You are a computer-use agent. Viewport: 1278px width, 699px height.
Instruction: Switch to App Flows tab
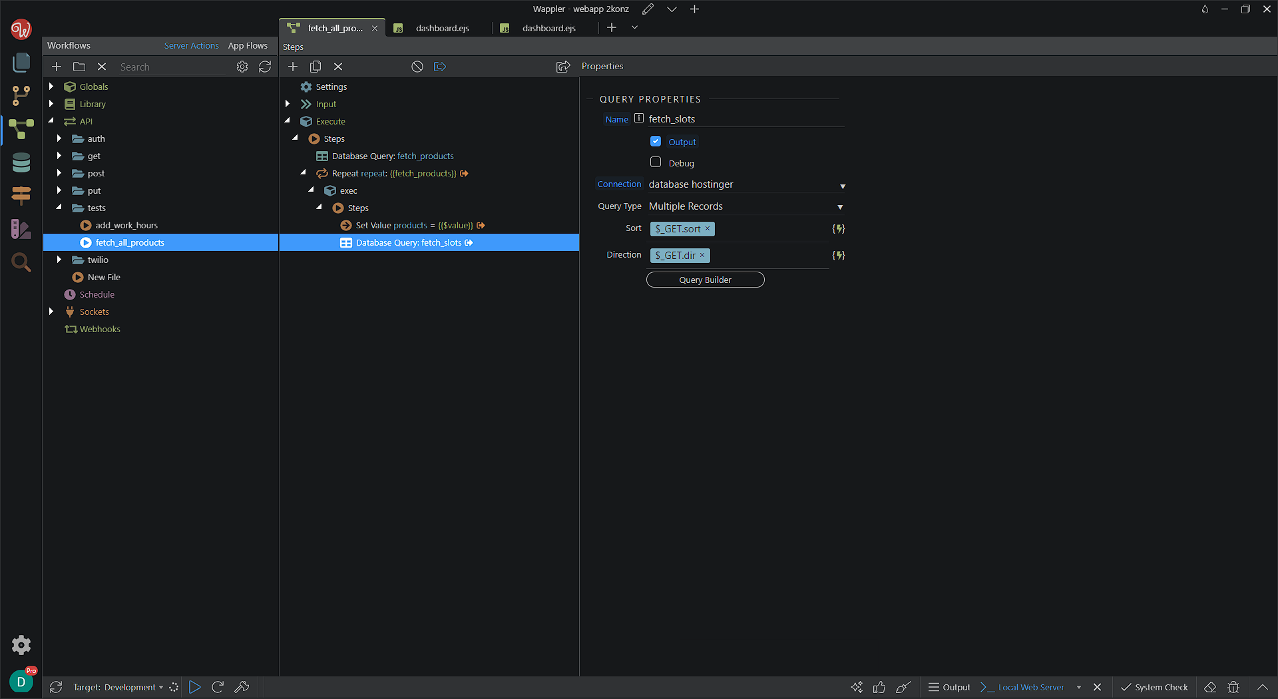(248, 45)
